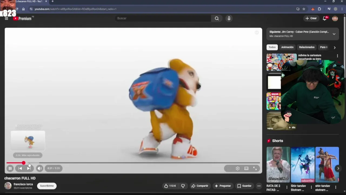Viewport: 346px width, 195px height.
Task: Close the chacarron FULL HD tab
Action: (46, 1)
